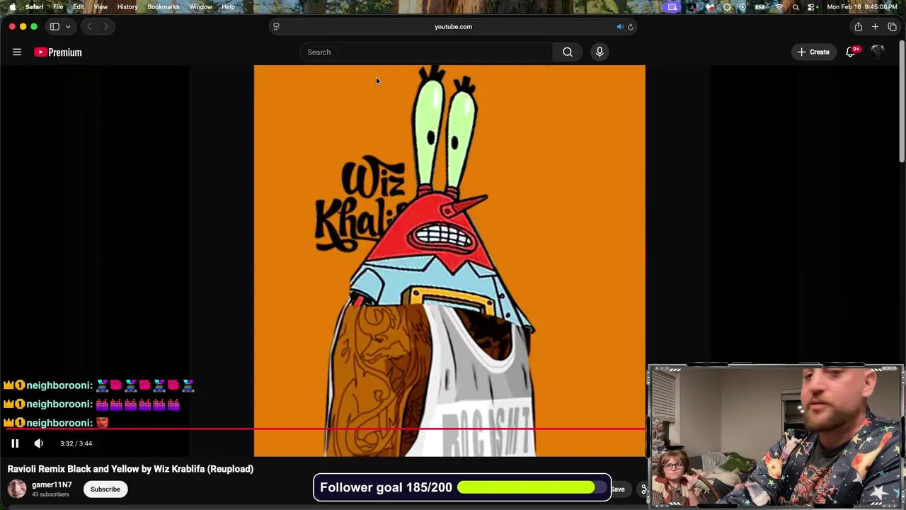Open the YouTube hamburger guide menu

(x=17, y=52)
